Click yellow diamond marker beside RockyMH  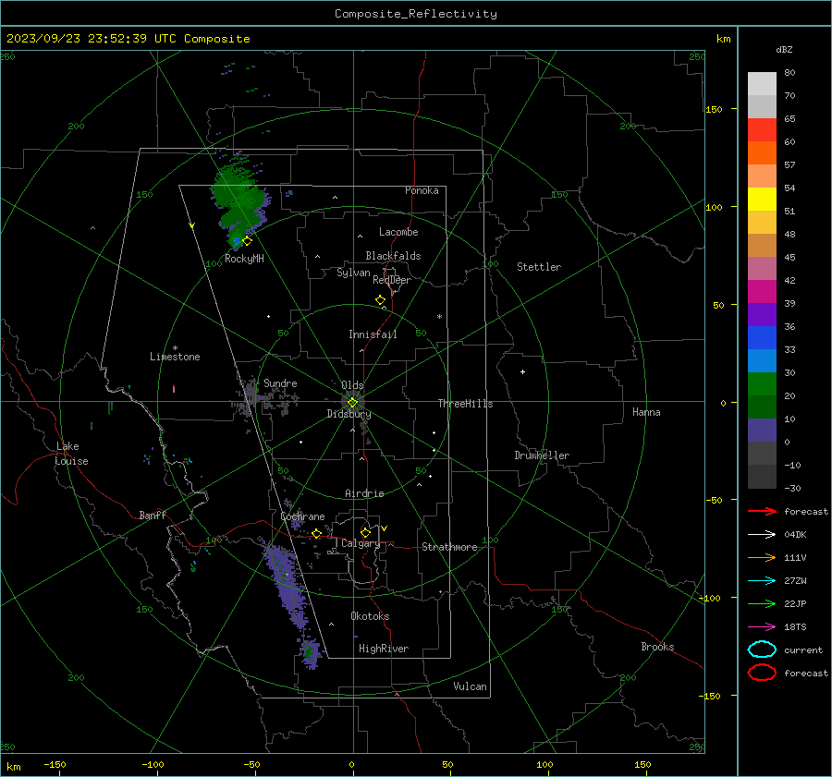(247, 241)
